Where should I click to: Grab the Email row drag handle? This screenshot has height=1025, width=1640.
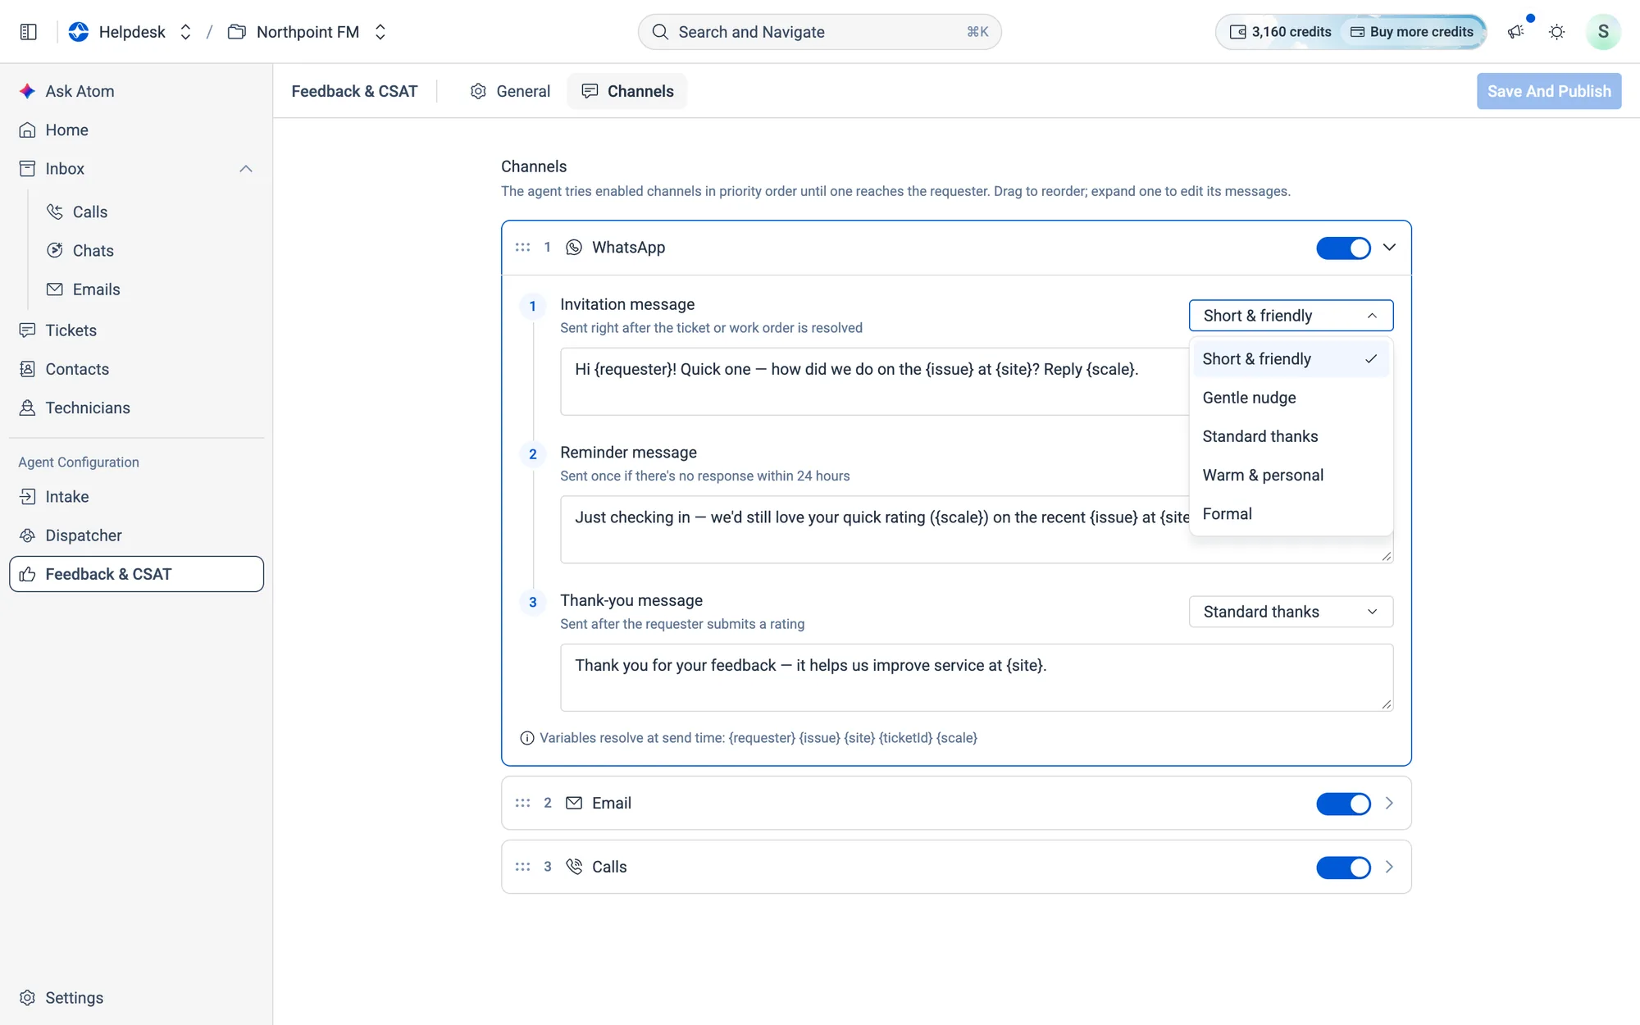pos(522,803)
